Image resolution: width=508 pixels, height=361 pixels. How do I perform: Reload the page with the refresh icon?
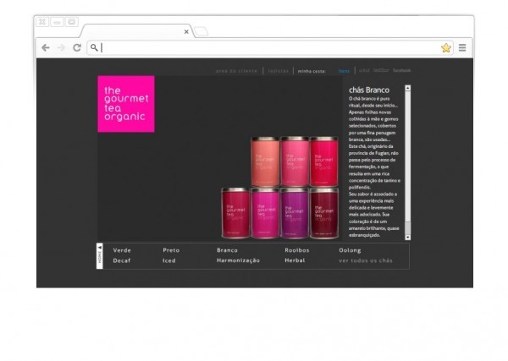tap(76, 48)
